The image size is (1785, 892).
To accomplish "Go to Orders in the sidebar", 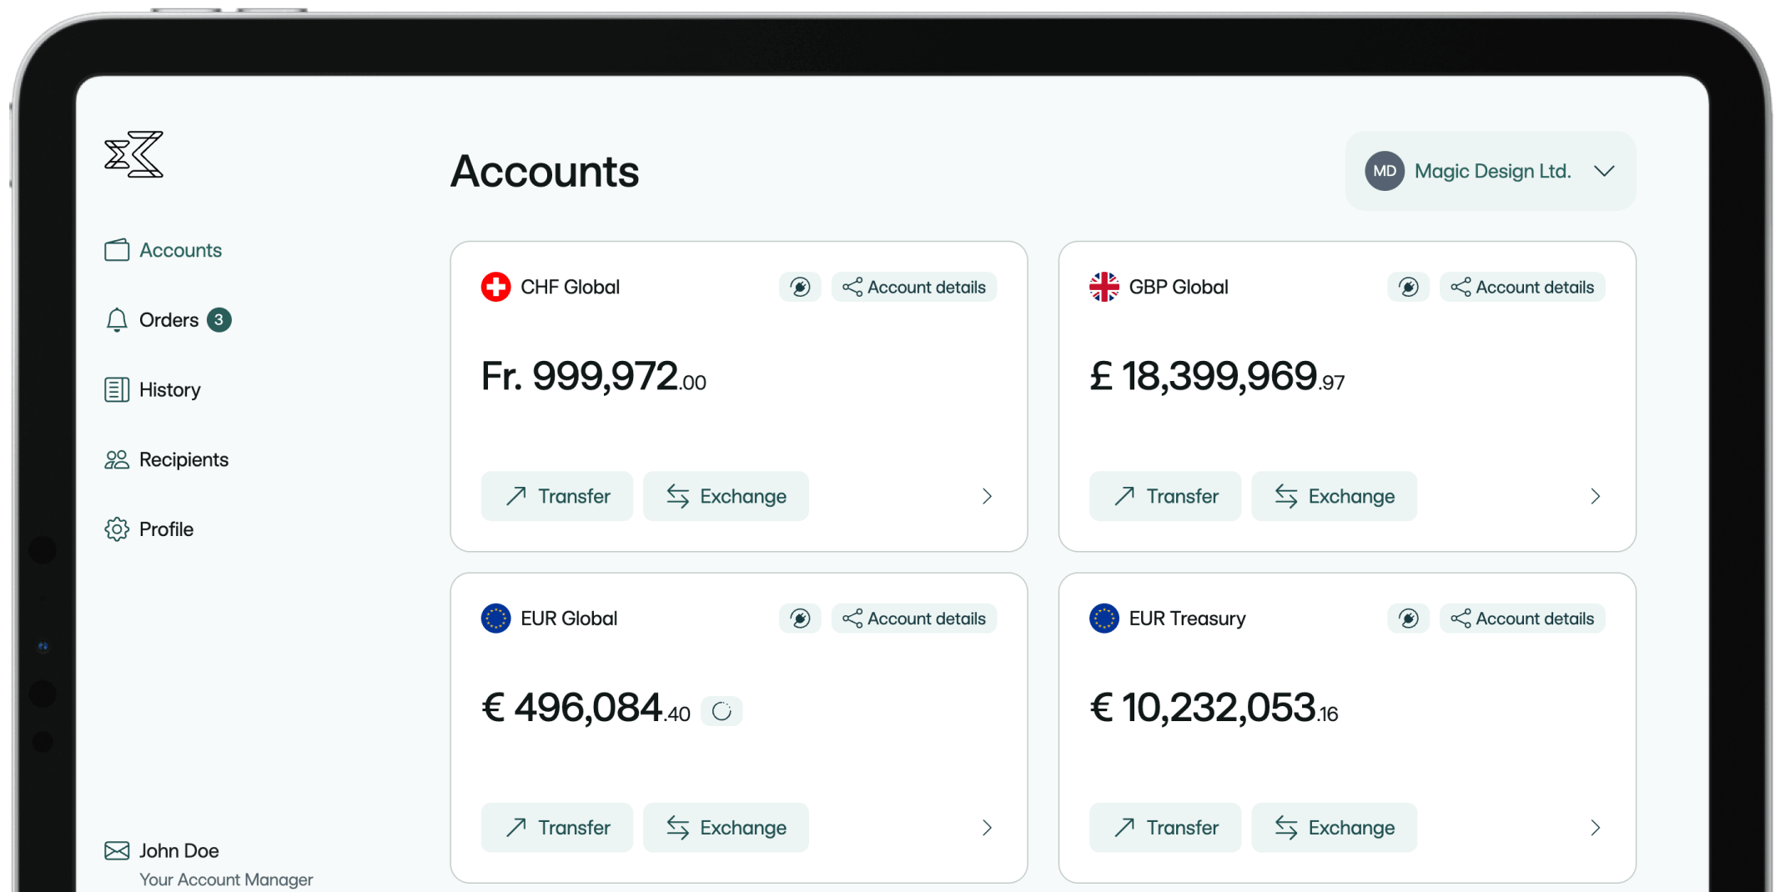I will point(168,320).
